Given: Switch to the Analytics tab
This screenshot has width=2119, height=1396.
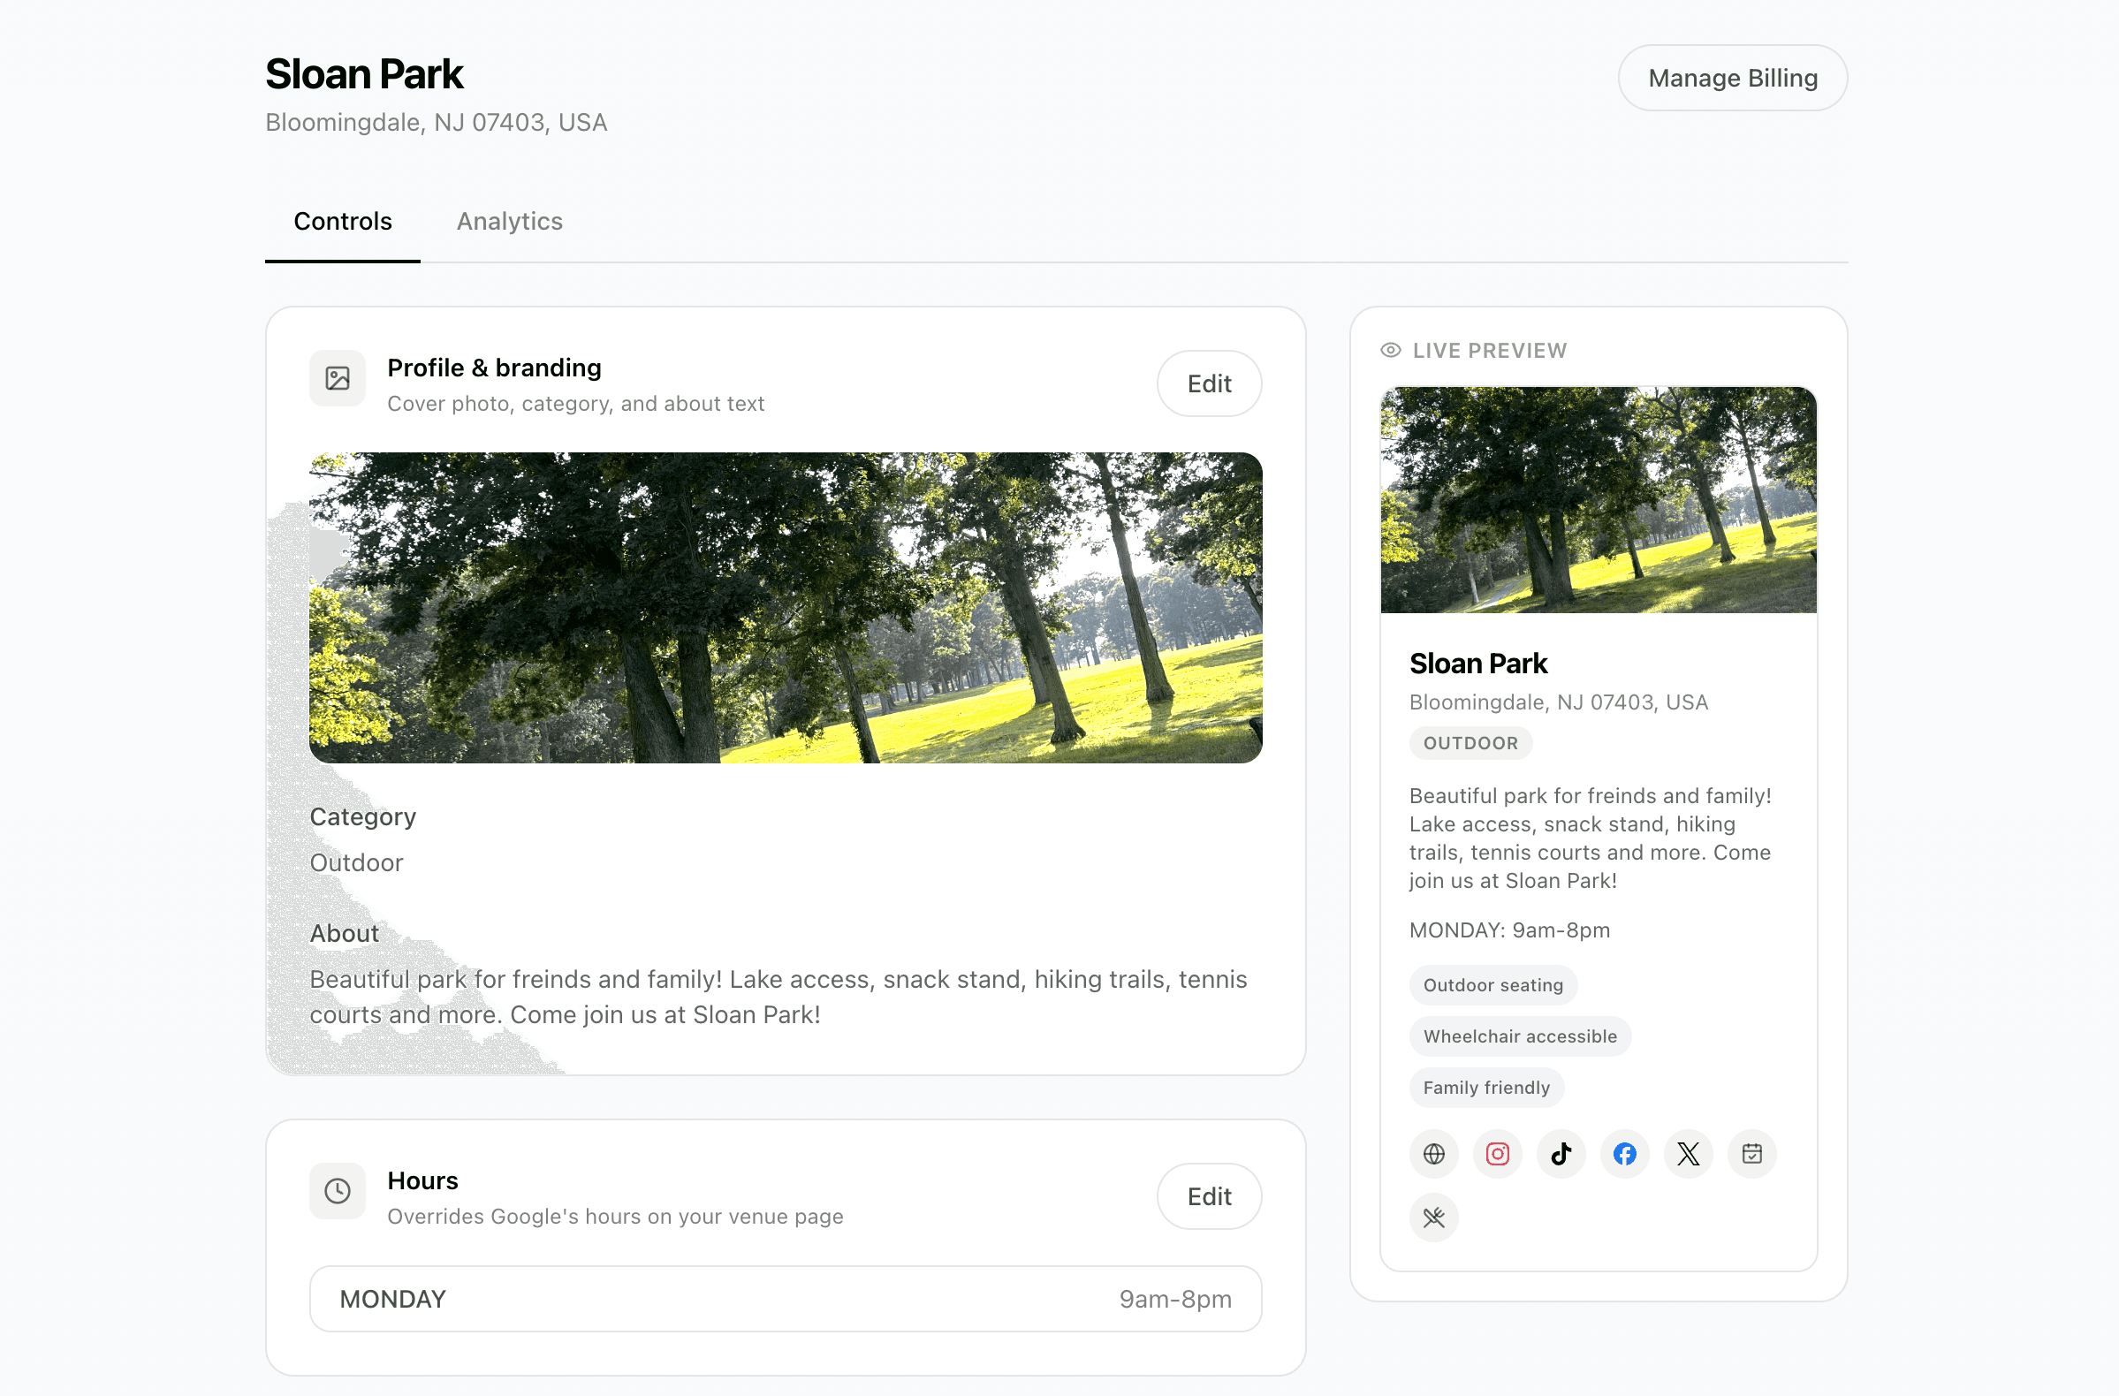Looking at the screenshot, I should click(x=509, y=221).
